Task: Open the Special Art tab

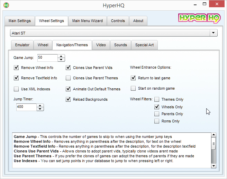Action: (x=145, y=45)
